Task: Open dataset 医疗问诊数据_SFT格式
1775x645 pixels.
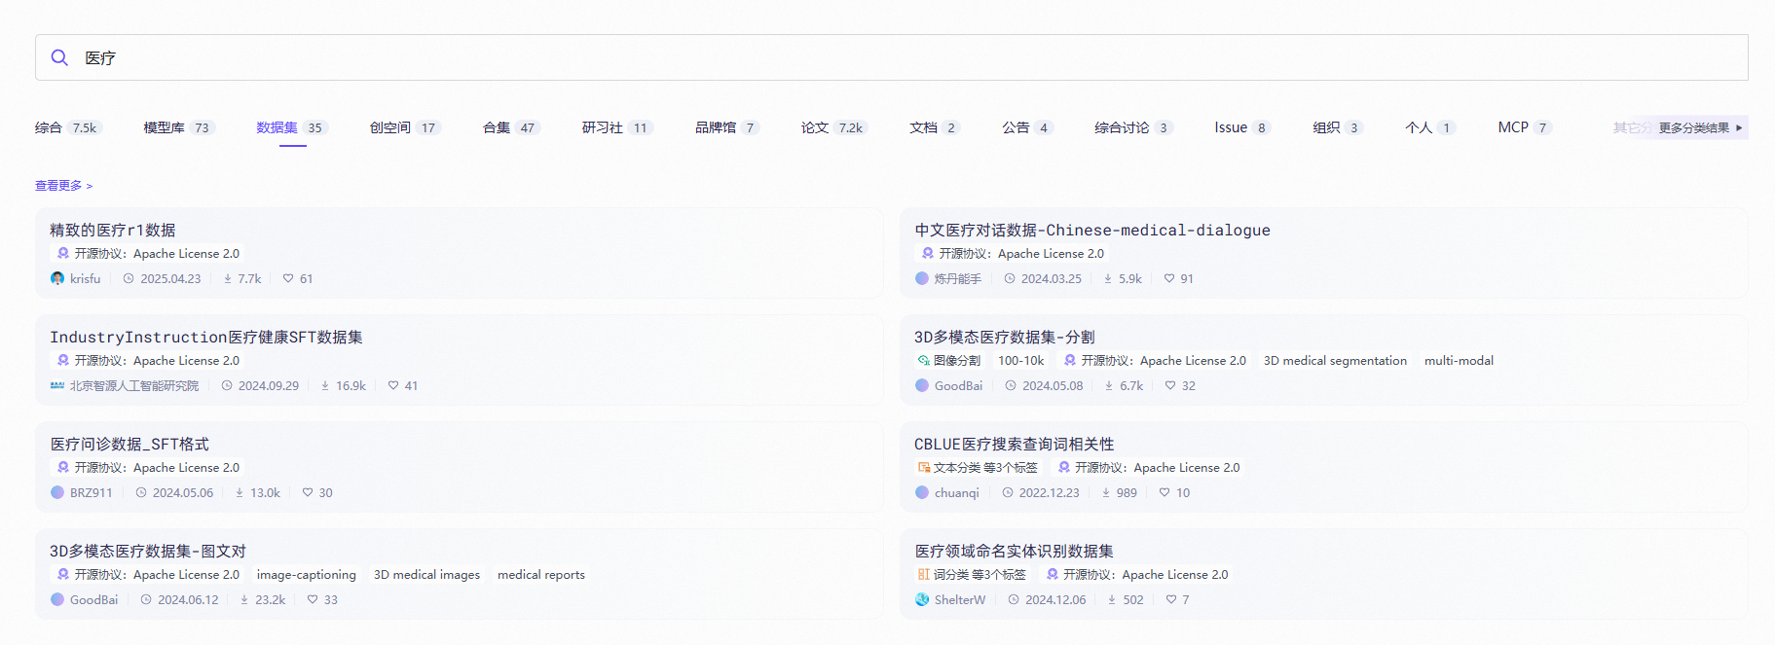Action: (x=129, y=444)
